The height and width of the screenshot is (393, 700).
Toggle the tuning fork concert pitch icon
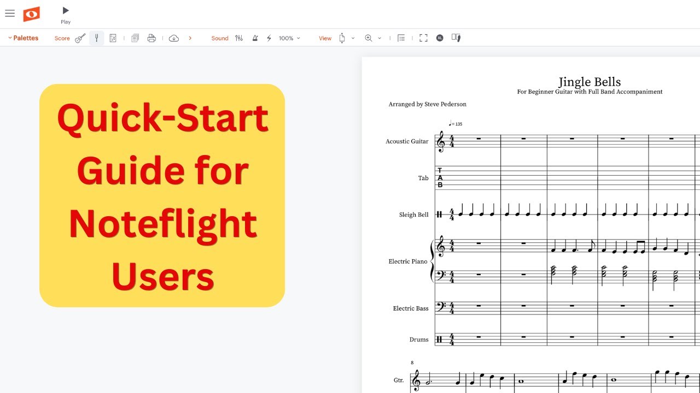97,38
